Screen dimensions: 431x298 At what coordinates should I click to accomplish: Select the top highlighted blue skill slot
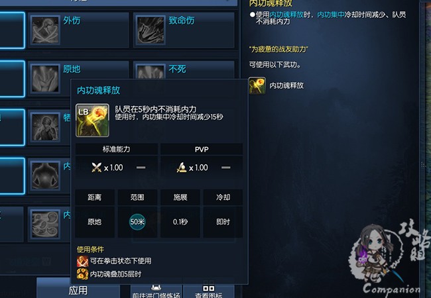(12, 30)
